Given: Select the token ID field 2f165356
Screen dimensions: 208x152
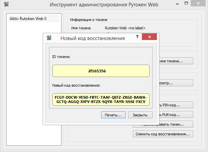Looking at the screenshot, I should (101, 71).
